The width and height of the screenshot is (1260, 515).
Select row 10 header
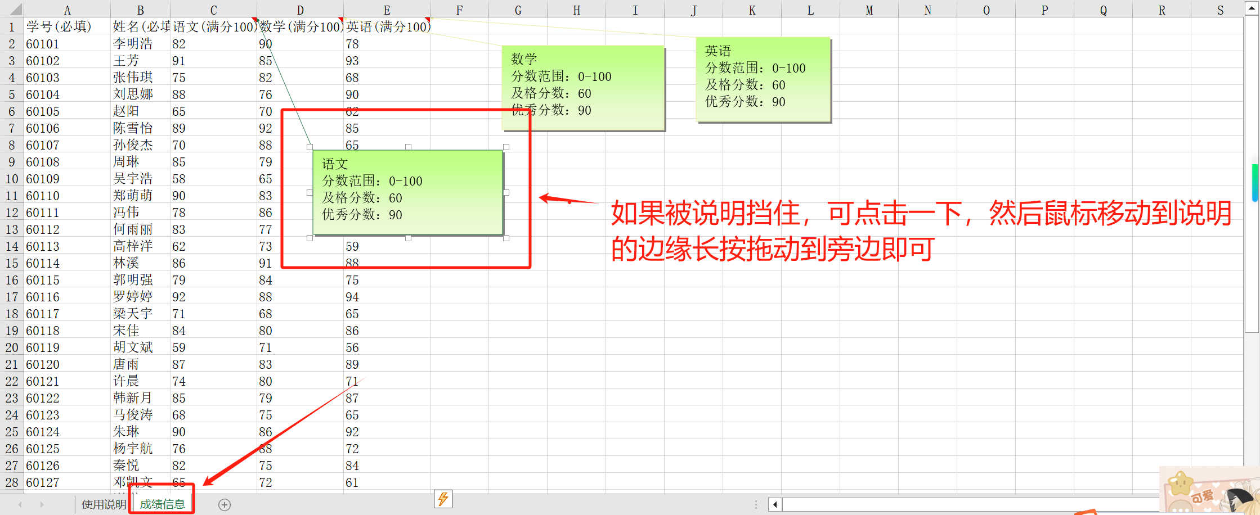(12, 179)
